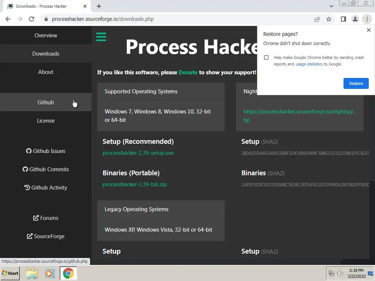375x281 pixels.
Task: Open the Chrome profile avatar icon
Action: tap(355, 19)
